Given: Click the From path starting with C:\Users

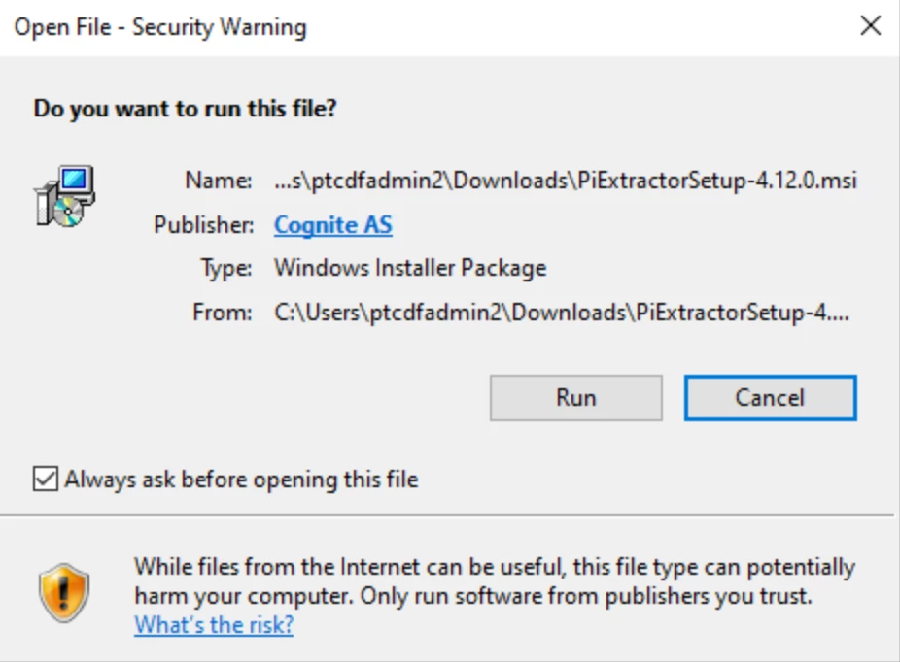Looking at the screenshot, I should [x=562, y=313].
